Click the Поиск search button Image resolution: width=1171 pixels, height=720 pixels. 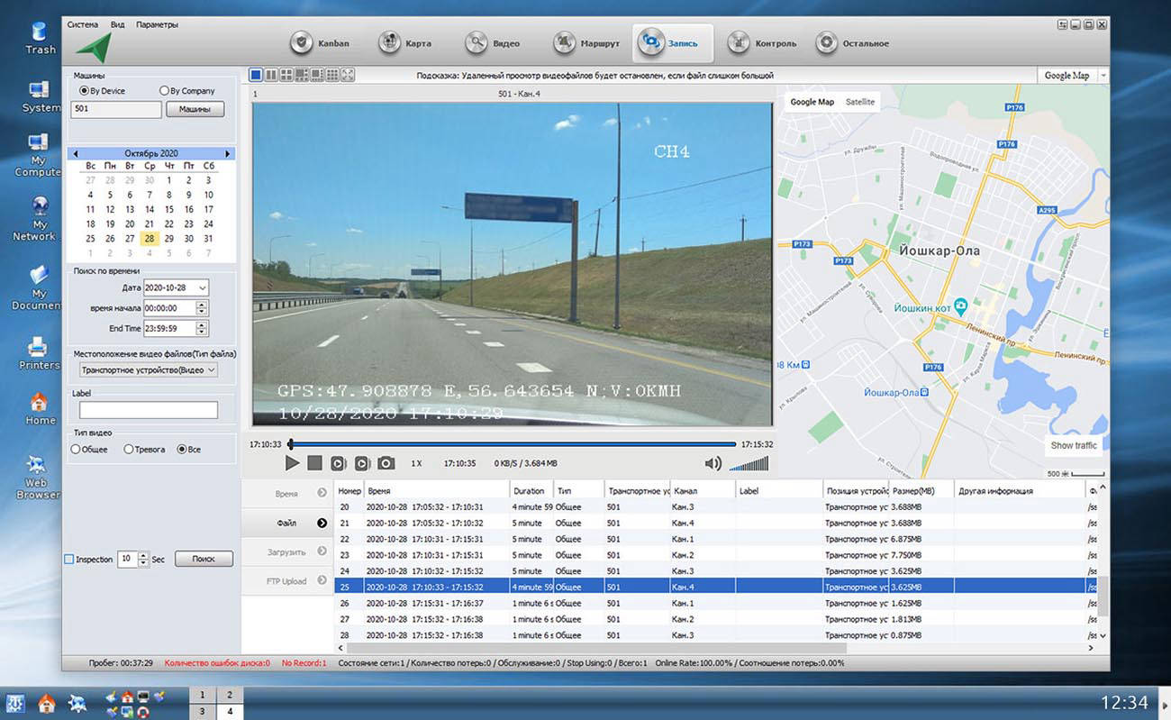click(204, 559)
